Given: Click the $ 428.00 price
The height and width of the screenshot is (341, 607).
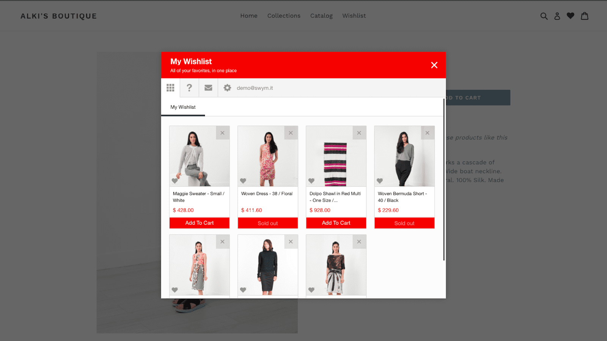Looking at the screenshot, I should [183, 210].
